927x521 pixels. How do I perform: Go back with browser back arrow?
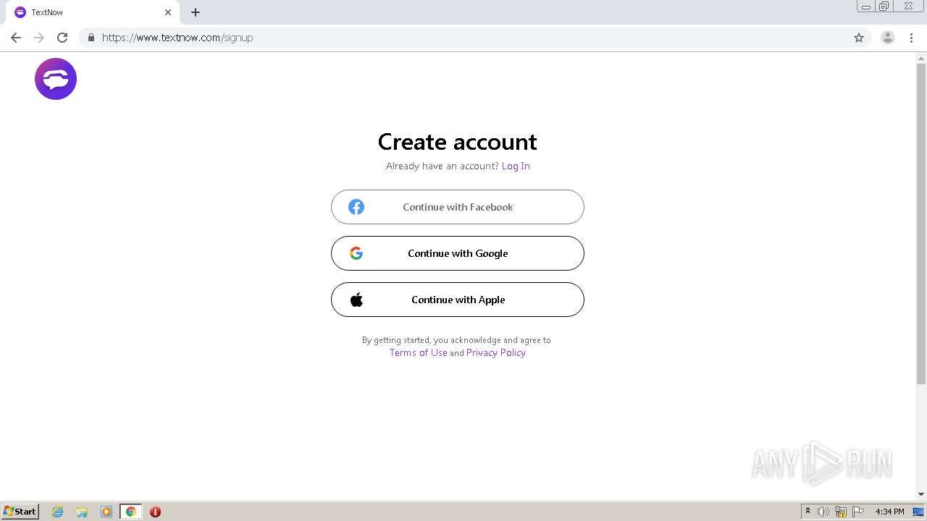[16, 38]
